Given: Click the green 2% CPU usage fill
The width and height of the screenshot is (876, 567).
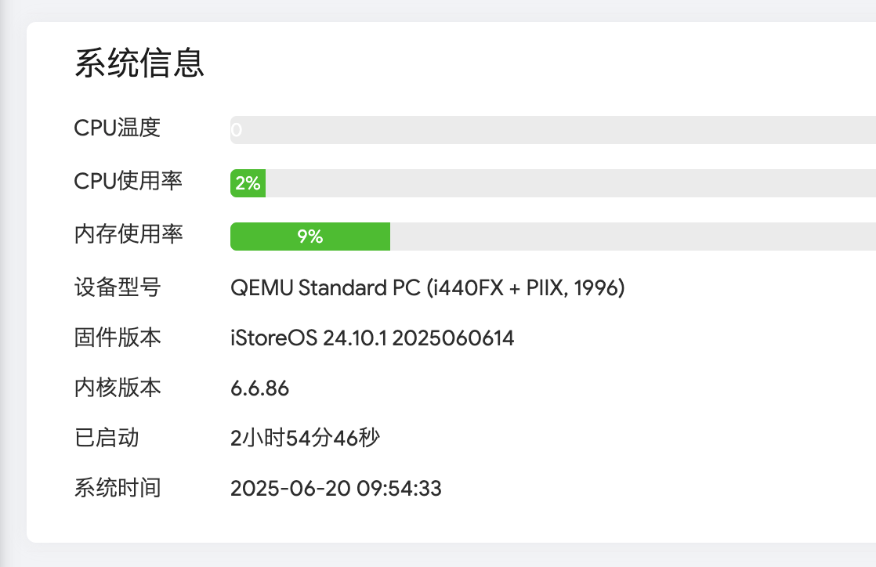Looking at the screenshot, I should [x=248, y=183].
